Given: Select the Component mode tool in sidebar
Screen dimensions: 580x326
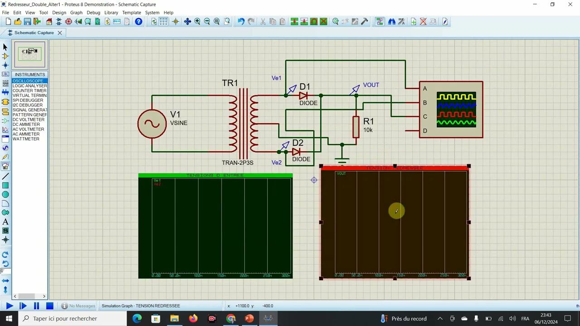Looking at the screenshot, I should pos(5,56).
